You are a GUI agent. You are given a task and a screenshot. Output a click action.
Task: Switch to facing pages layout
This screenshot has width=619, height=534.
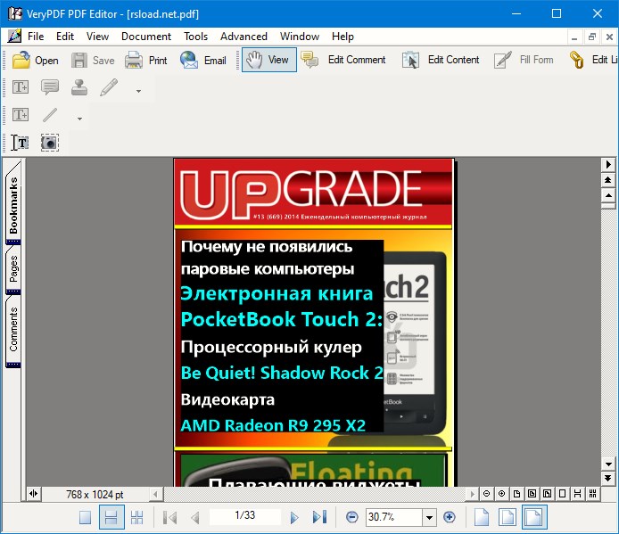pos(136,517)
